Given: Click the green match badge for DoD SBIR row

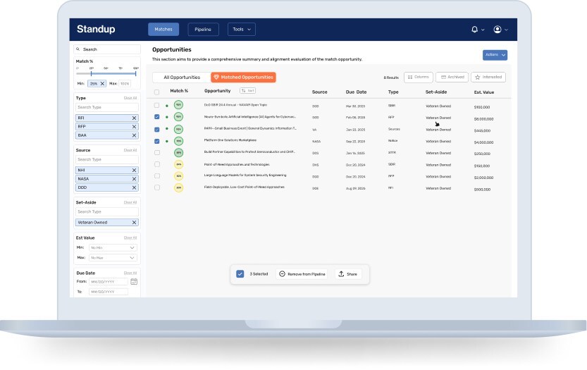Looking at the screenshot, I should tap(178, 105).
